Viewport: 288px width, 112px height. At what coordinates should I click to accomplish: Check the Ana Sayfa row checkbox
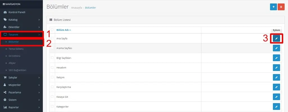[52, 38]
